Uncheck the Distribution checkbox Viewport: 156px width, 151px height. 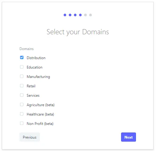(x=22, y=58)
